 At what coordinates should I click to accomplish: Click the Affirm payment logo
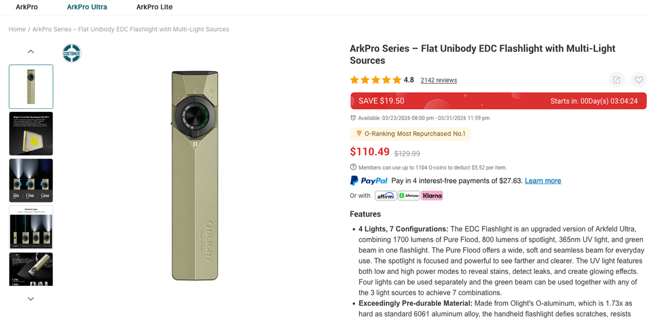[x=385, y=196]
